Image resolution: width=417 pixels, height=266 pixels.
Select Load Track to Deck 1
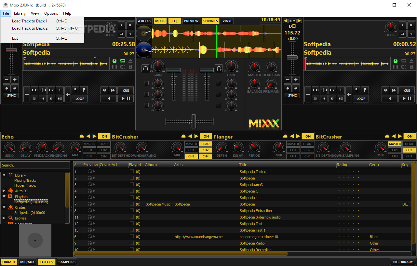coord(42,21)
